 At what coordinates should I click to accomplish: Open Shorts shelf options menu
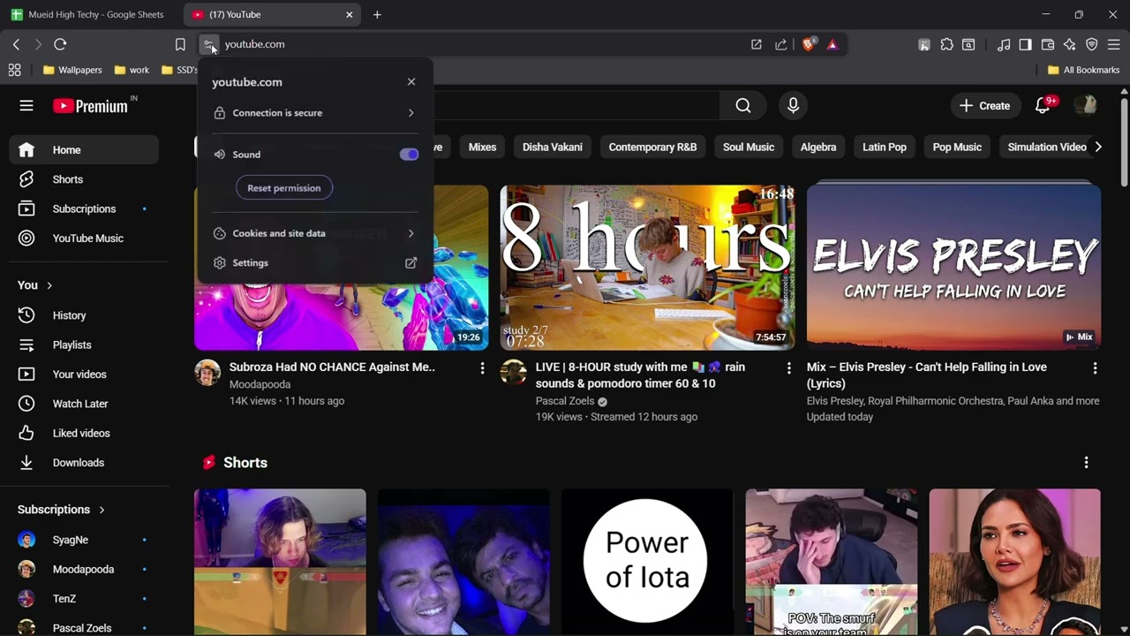click(1086, 463)
